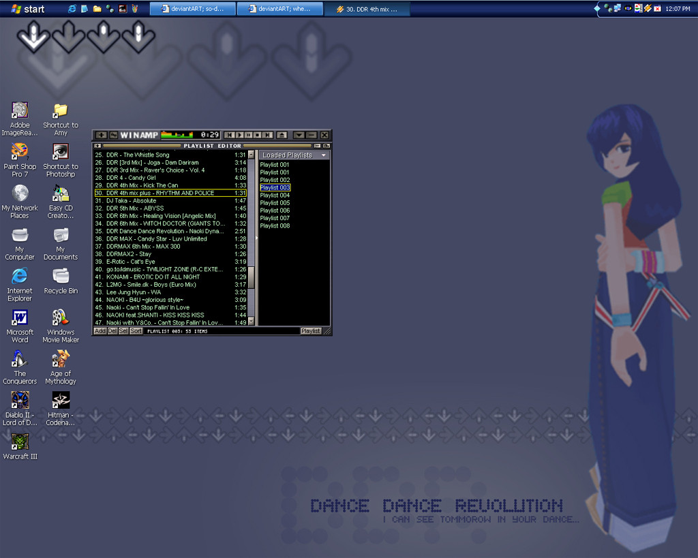Viewport: 698px width, 558px height.
Task: Open the Shortcut to Amy folder icon
Action: pos(61,119)
